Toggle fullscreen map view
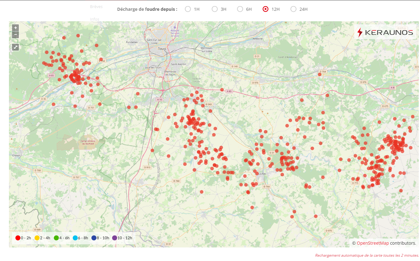420x261 pixels. pos(15,47)
